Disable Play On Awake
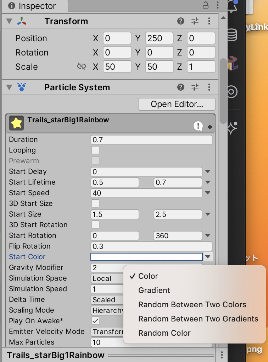Image resolution: width=268 pixels, height=362 pixels. [95, 321]
